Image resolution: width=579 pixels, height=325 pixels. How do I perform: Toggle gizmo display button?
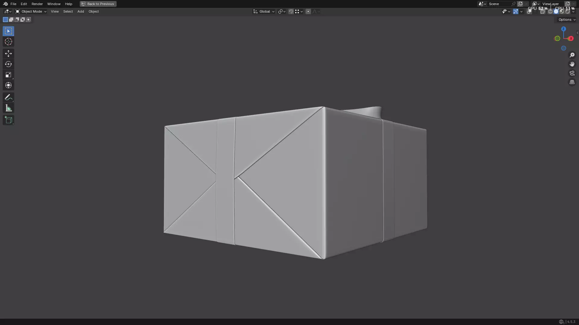(516, 11)
